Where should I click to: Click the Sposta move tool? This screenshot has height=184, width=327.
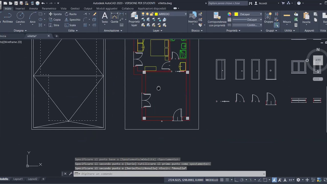[x=55, y=14]
